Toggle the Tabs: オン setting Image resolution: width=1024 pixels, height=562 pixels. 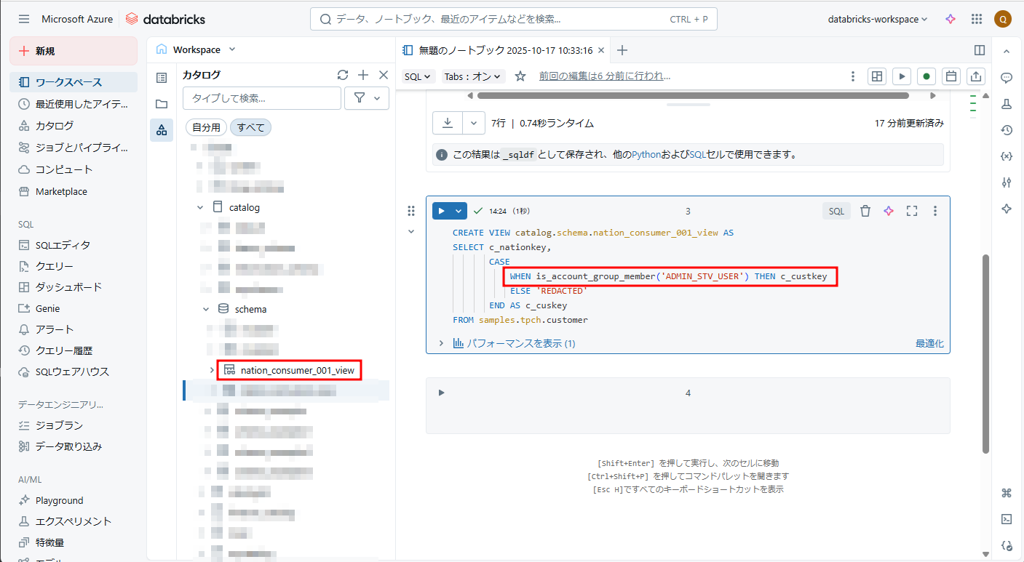pyautogui.click(x=473, y=76)
